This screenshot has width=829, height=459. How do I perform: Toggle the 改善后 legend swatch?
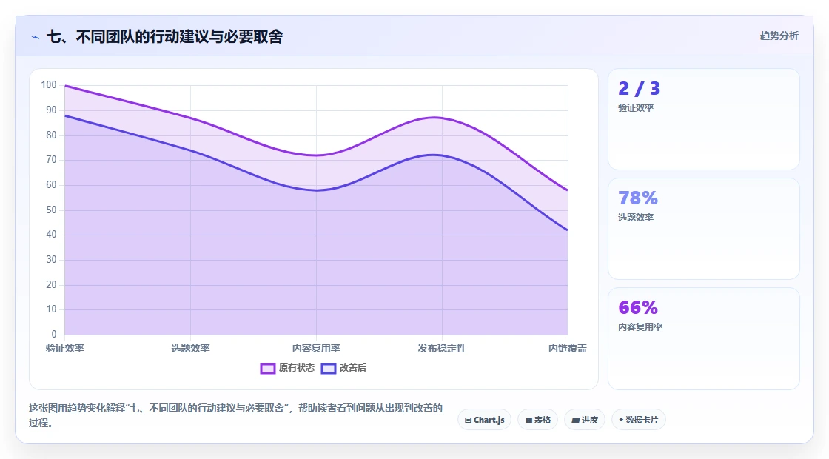point(329,368)
